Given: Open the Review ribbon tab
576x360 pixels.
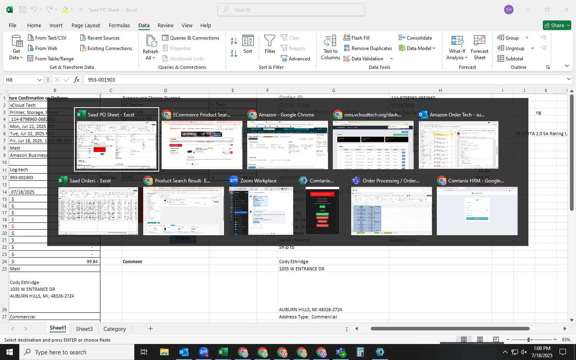Looking at the screenshot, I should tap(165, 25).
